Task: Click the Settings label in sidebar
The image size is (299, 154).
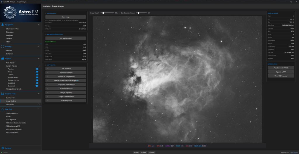Action: (8, 148)
